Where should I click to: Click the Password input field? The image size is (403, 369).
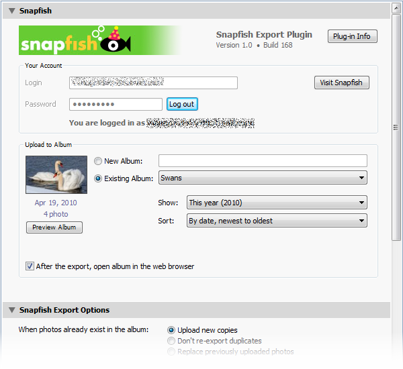coord(116,104)
